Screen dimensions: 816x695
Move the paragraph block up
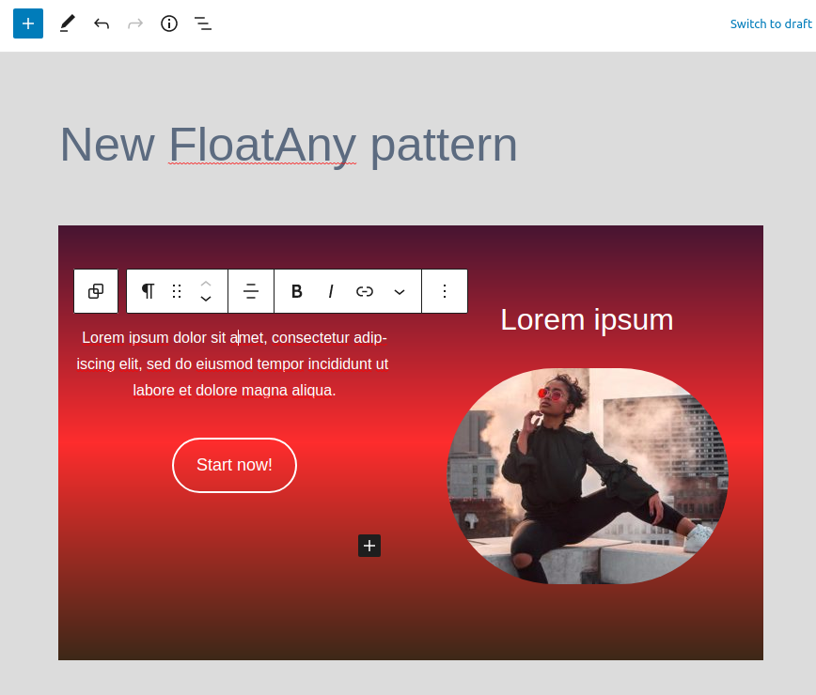point(206,284)
